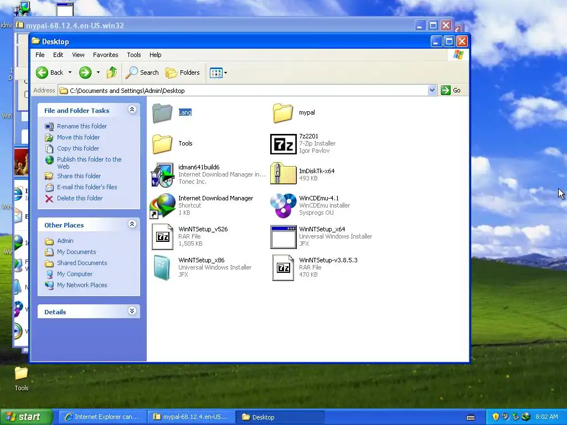Switch to Internet Explorer taskbar button

[x=102, y=417]
